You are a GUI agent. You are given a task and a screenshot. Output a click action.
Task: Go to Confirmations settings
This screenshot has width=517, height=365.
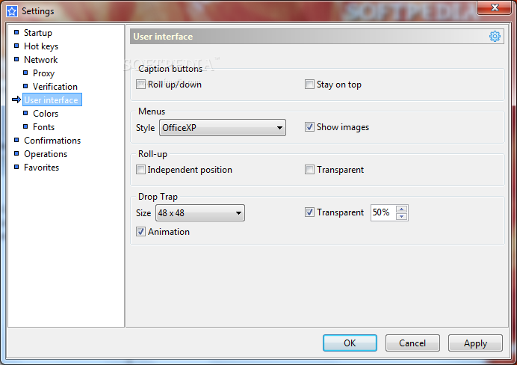tap(52, 141)
